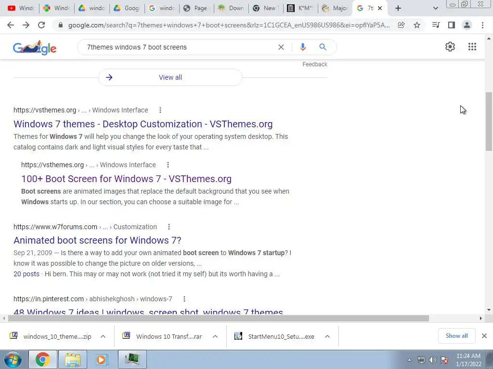Viewport: 493px width, 369px height.
Task: Open Chrome three-dot menu
Action: 482,25
